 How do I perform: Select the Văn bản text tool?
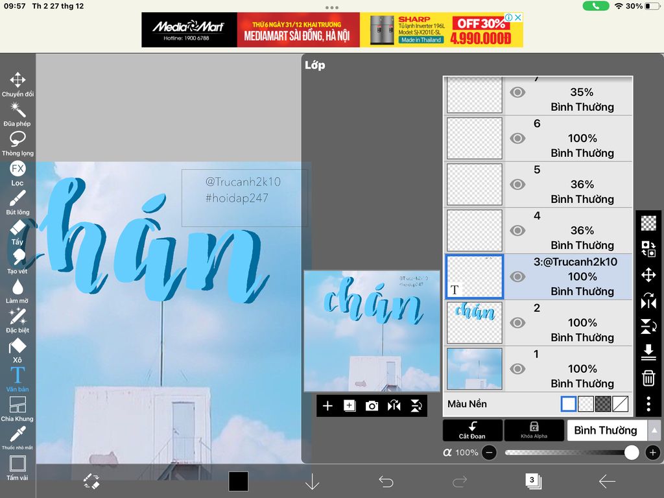click(x=18, y=379)
